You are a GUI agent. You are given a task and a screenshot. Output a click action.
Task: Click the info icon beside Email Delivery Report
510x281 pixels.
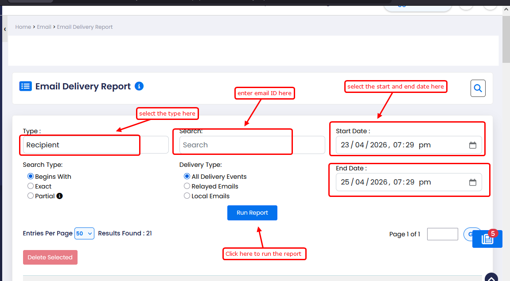[139, 86]
